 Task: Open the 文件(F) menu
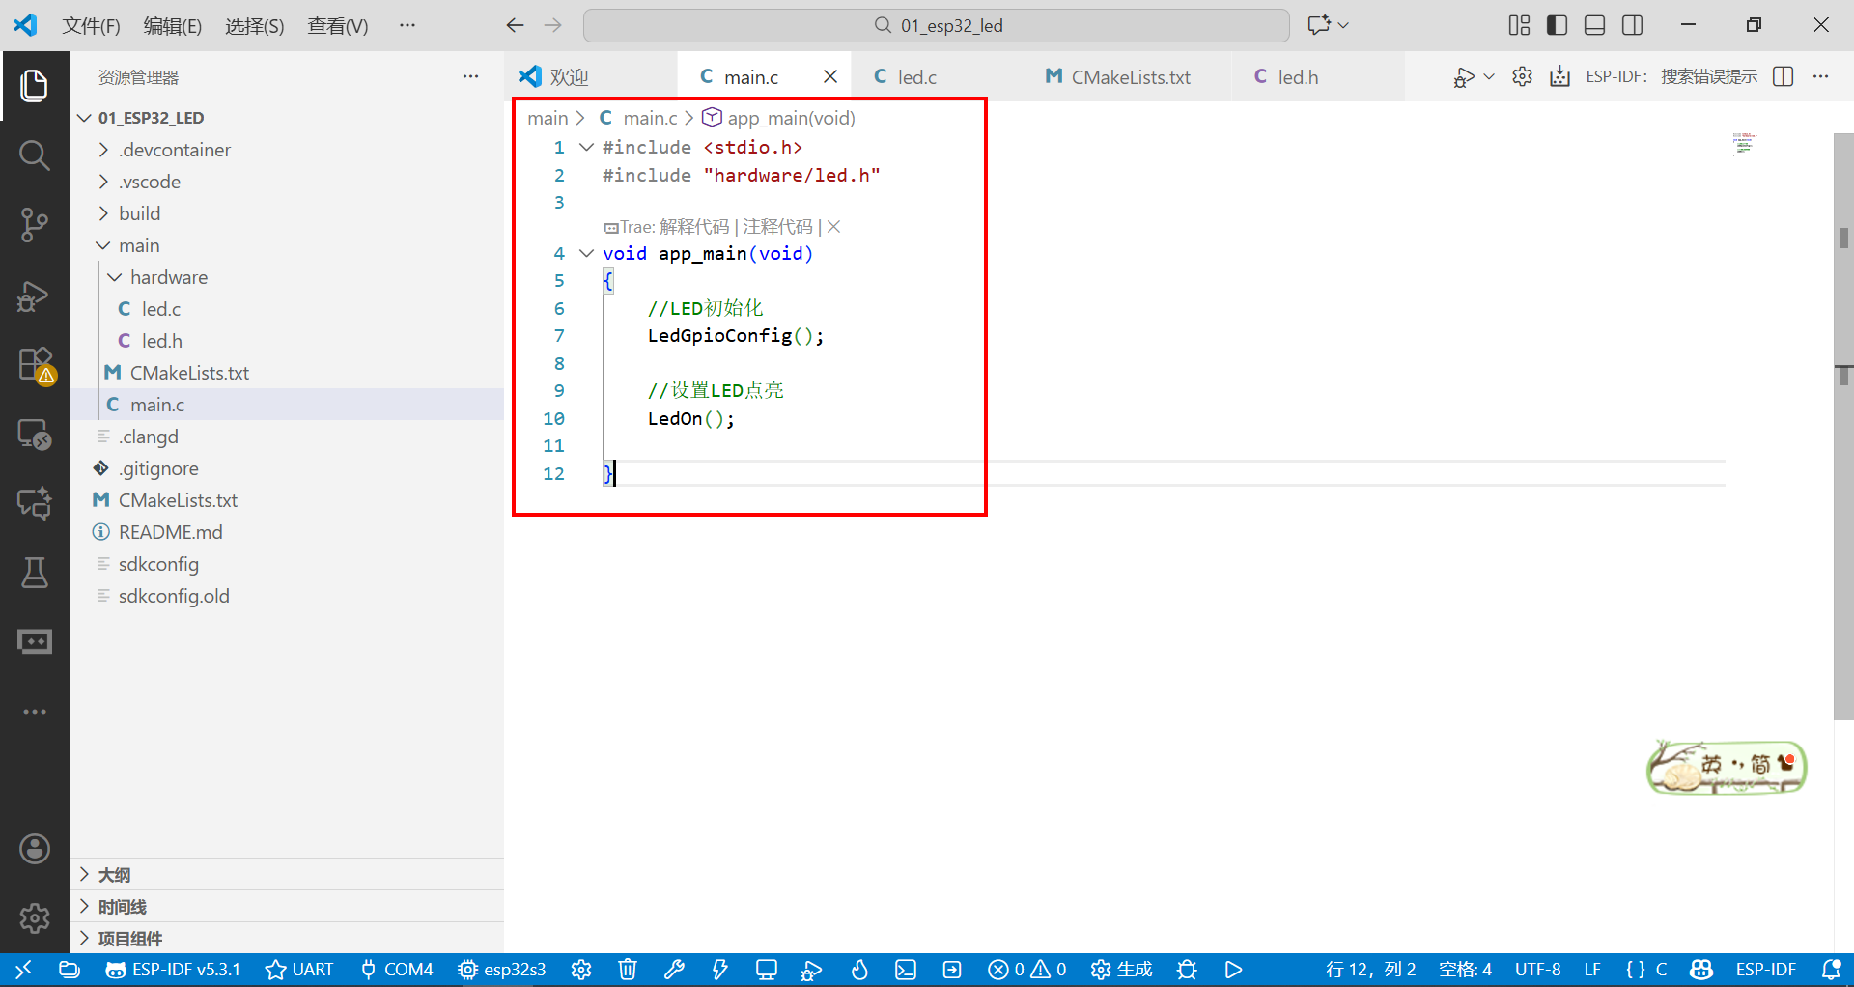[91, 26]
